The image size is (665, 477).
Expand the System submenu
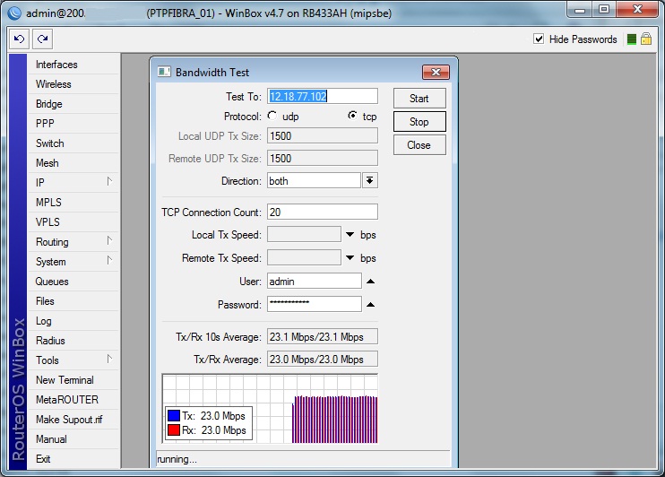[109, 260]
